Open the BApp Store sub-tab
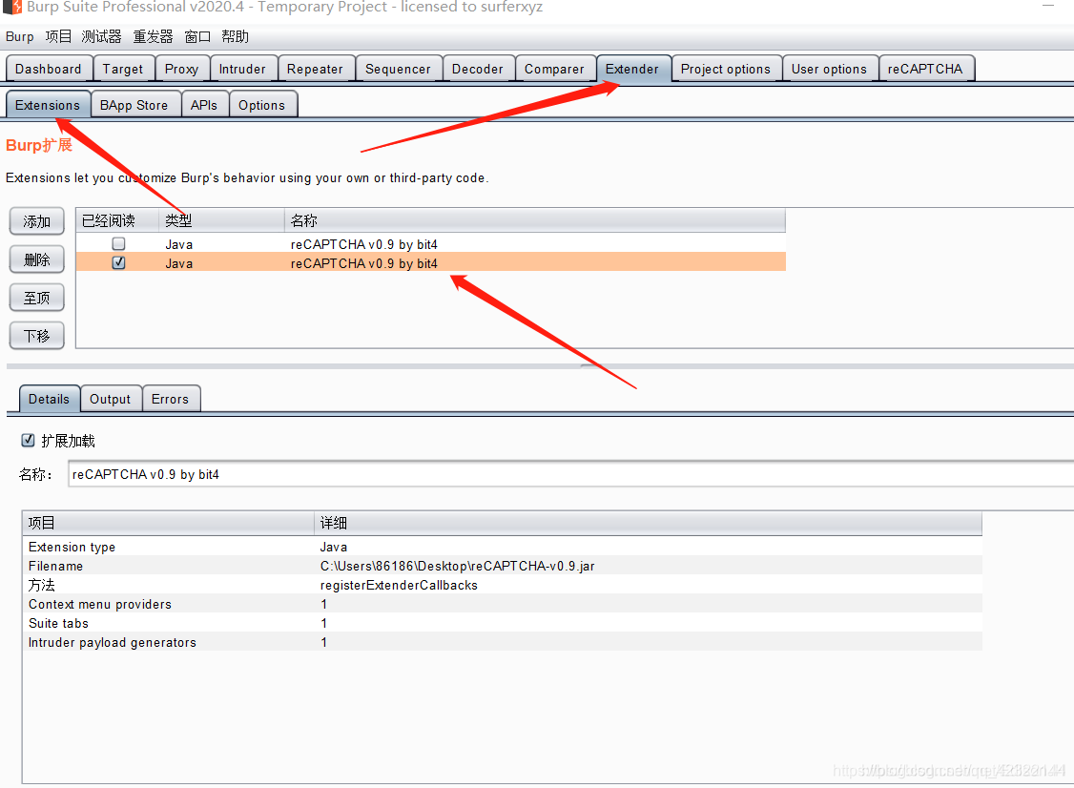The height and width of the screenshot is (788, 1074). 134,105
